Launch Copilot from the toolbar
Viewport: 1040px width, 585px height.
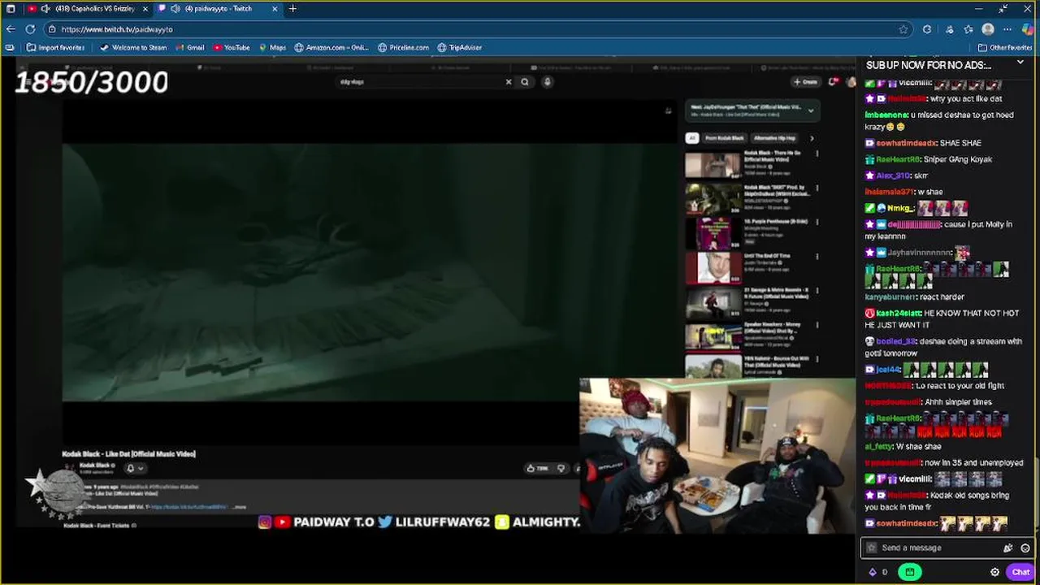tap(1028, 29)
